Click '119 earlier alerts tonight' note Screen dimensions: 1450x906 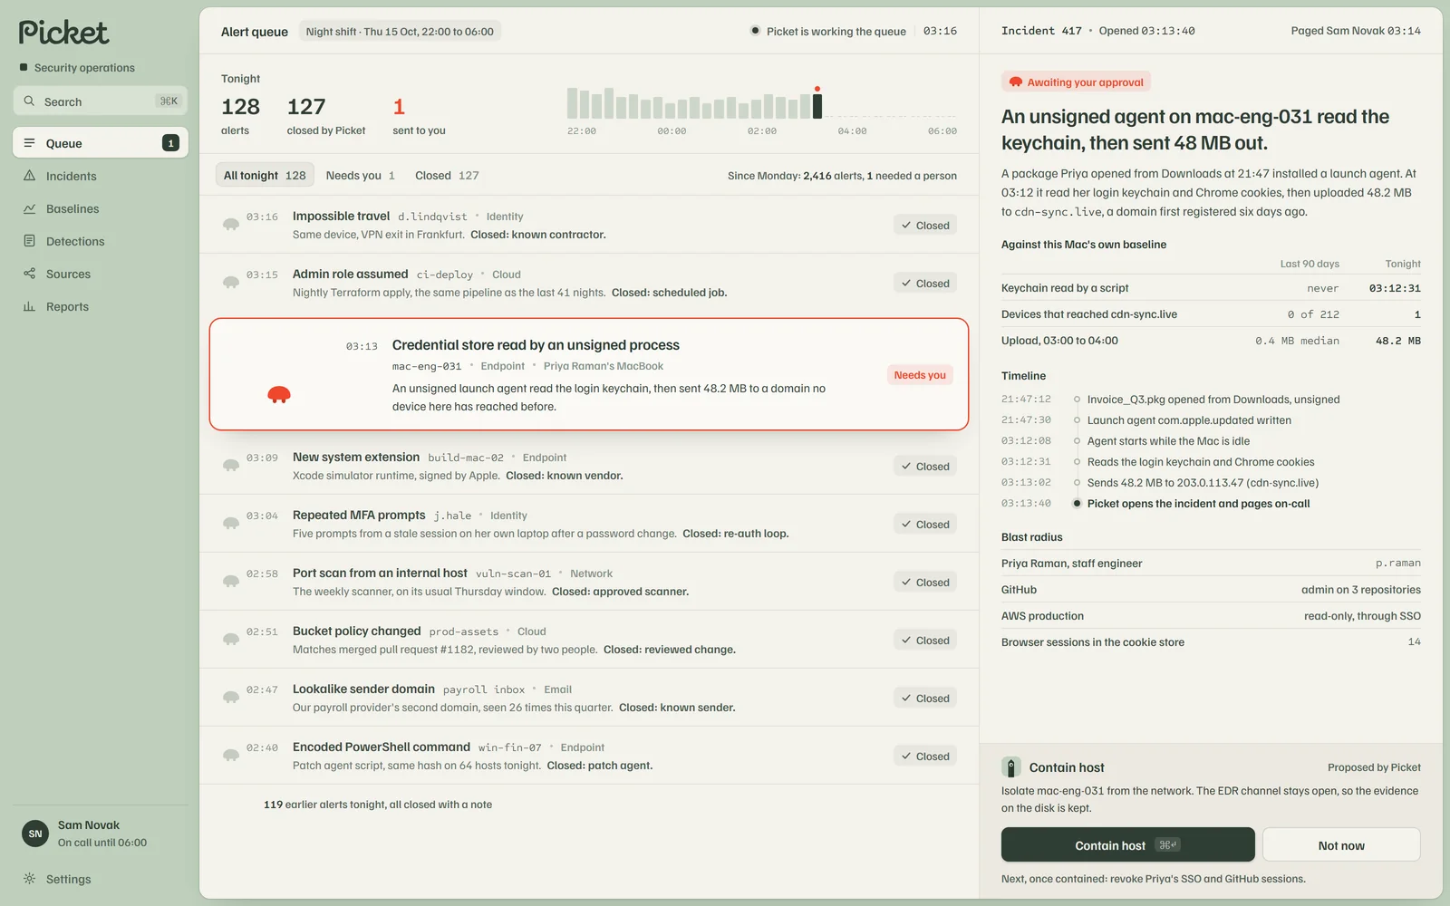tap(378, 805)
